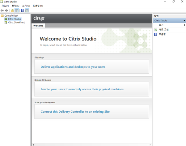Click the Remote PC Access label
186x146 pixels.
point(43,80)
